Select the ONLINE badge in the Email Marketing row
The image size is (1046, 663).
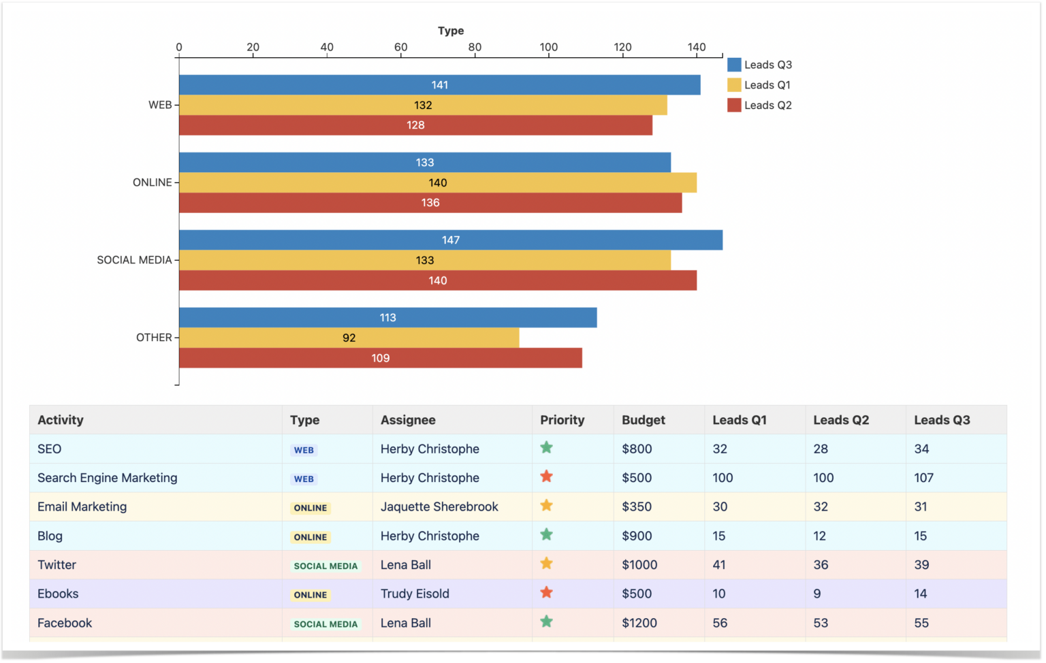tap(310, 508)
